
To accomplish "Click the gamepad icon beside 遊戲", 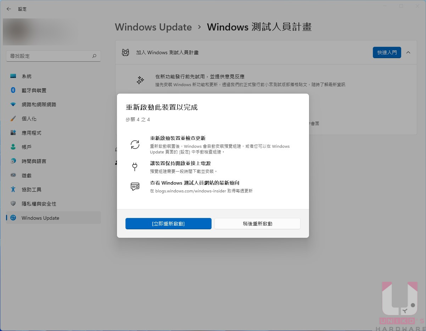I will 13,175.
